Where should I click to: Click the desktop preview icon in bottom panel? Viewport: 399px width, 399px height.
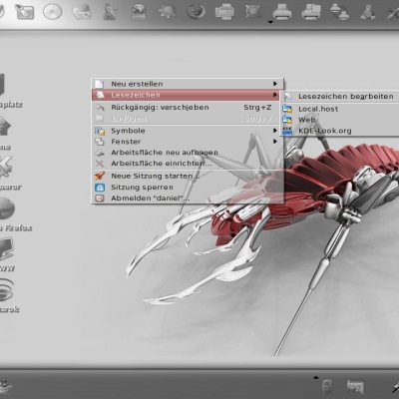[355, 387]
